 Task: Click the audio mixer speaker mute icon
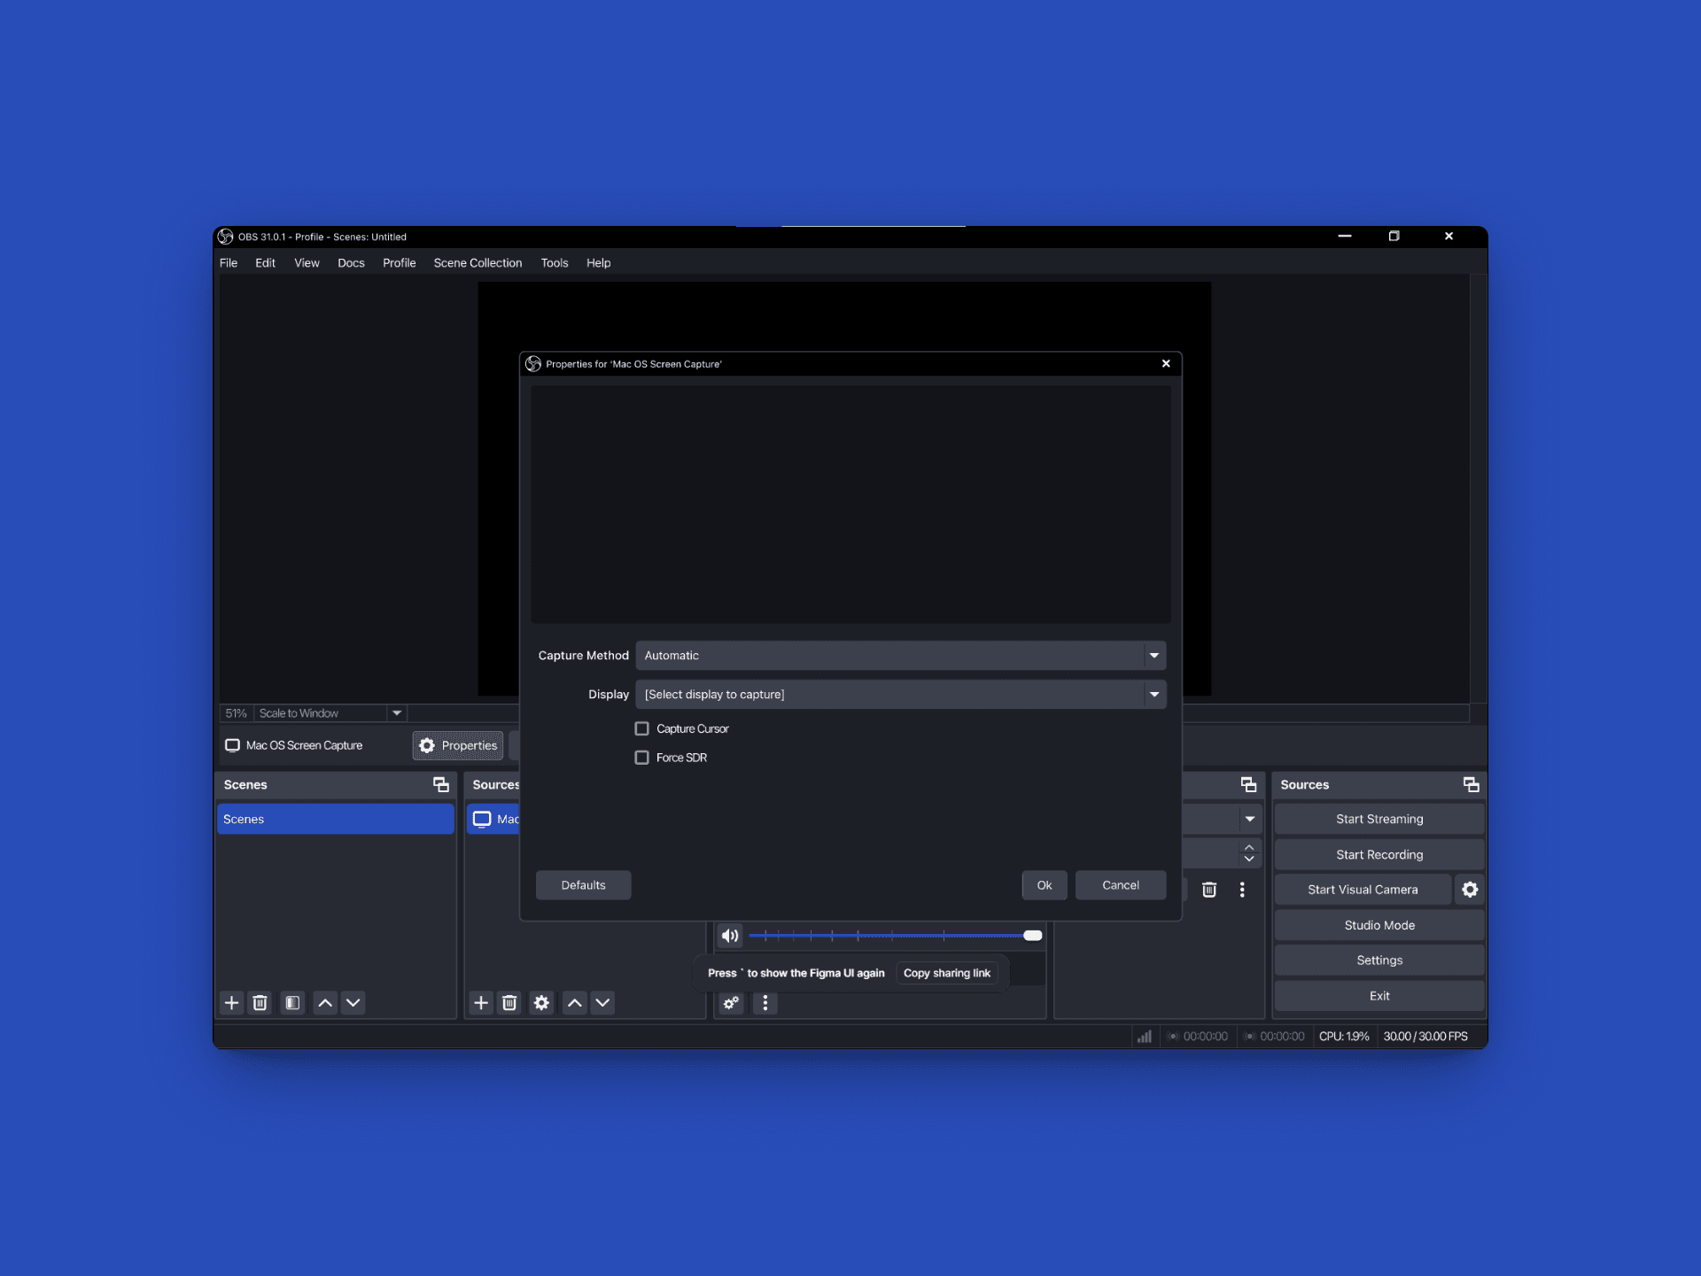(730, 935)
